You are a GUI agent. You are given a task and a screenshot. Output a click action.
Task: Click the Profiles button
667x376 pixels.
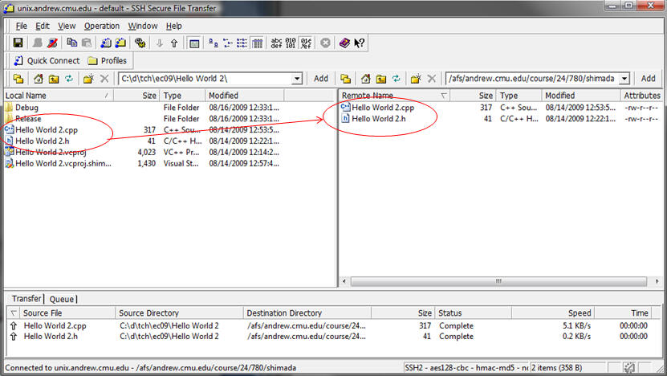[108, 60]
